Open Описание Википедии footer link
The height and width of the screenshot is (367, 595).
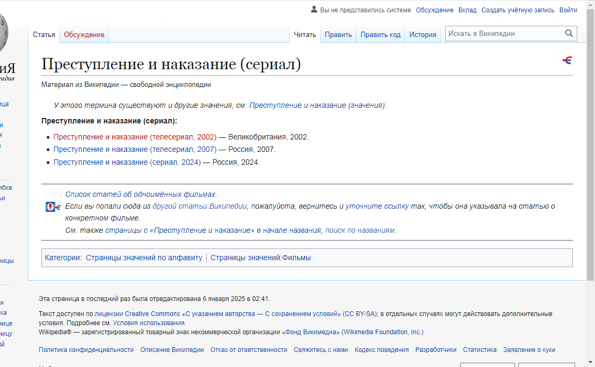(x=172, y=350)
